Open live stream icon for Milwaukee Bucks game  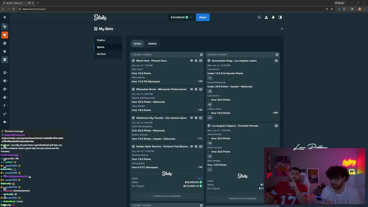click(x=191, y=89)
